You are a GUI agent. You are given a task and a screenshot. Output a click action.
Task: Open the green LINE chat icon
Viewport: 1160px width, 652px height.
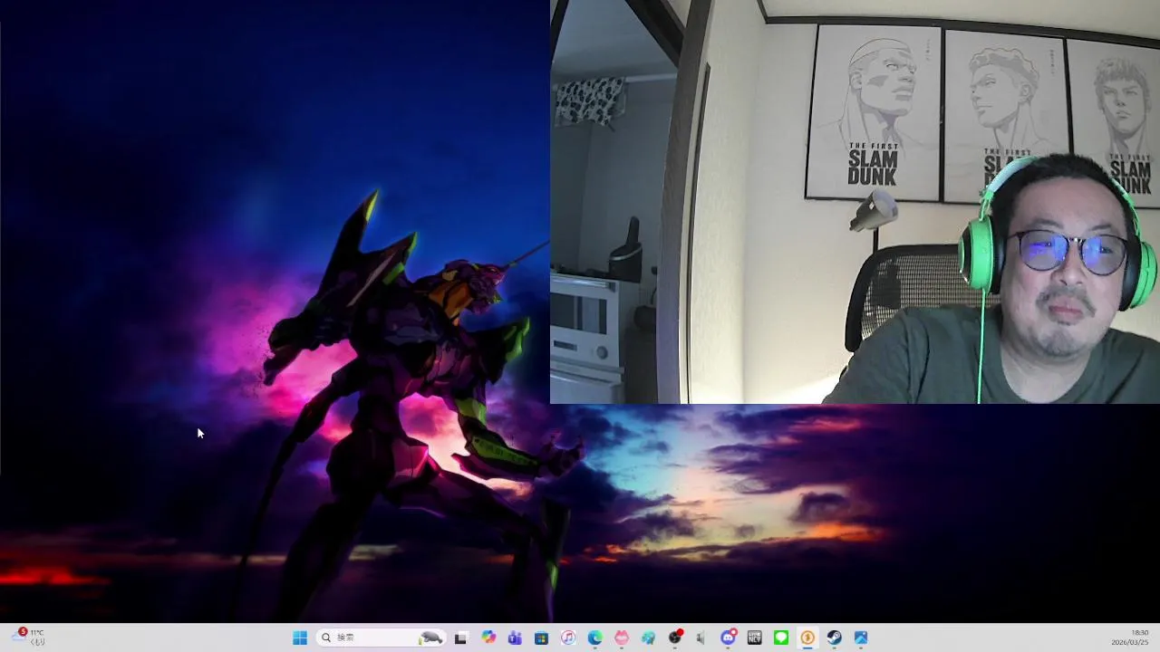(781, 638)
